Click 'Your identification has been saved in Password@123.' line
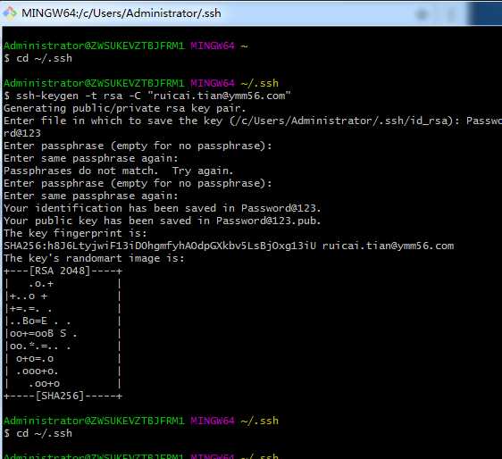Screen dimensions: 502x459 pos(162,208)
